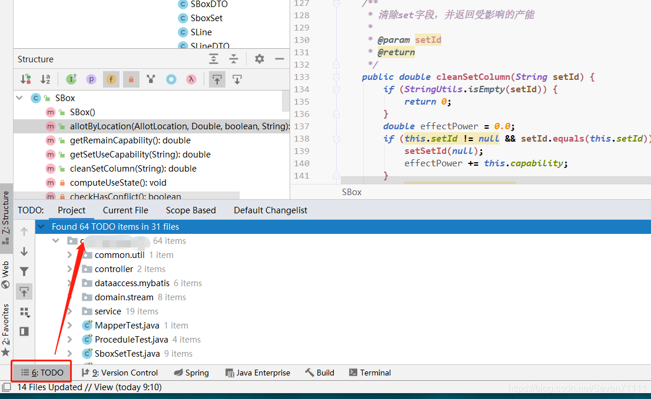Click Group By icon in TODO sidebar

click(x=24, y=312)
